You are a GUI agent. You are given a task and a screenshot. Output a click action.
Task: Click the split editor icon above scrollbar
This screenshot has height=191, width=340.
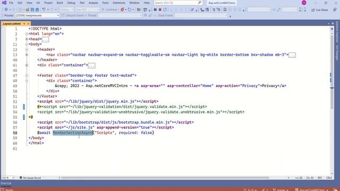click(x=332, y=29)
